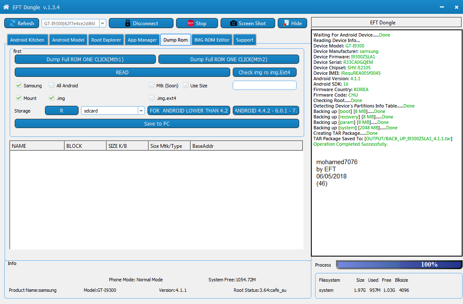Select the Dump Rom tab
463x304 pixels.
pos(175,40)
